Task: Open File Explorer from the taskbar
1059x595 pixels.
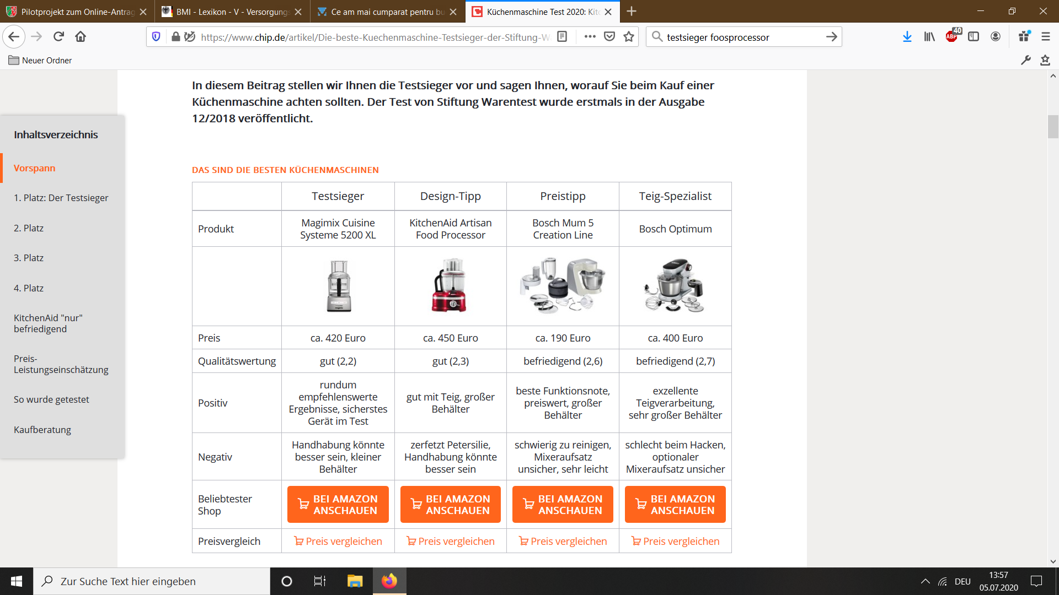Action: click(355, 581)
